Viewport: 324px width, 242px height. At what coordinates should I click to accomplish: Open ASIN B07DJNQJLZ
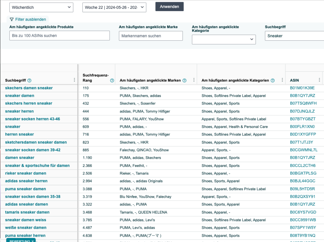coord(302,111)
